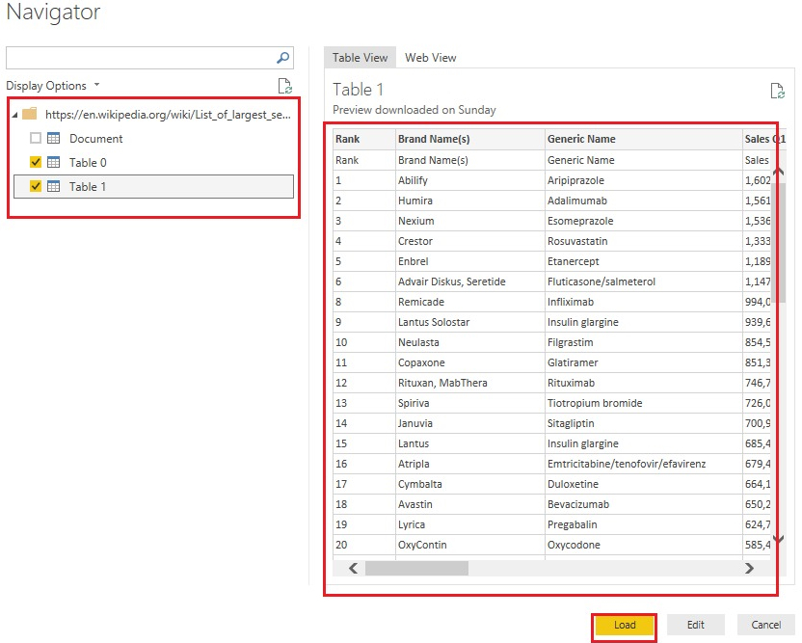Click the Brand Name(s) column header
Screen dimensions: 802x643
pos(470,139)
